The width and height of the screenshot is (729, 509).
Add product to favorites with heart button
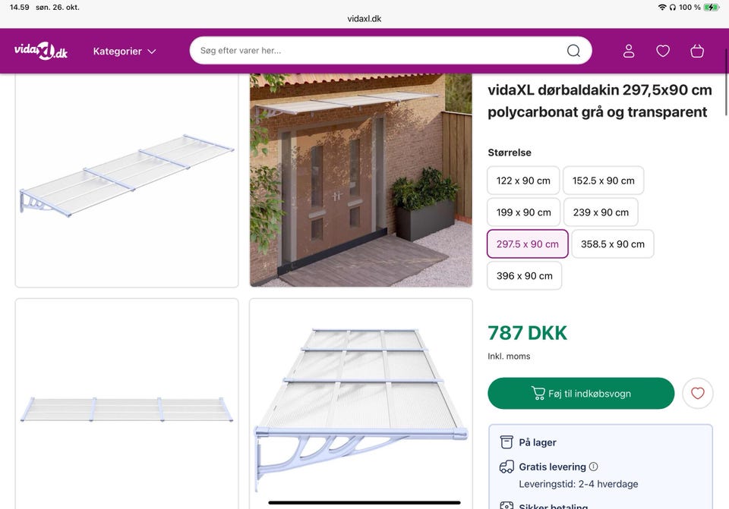[697, 394]
